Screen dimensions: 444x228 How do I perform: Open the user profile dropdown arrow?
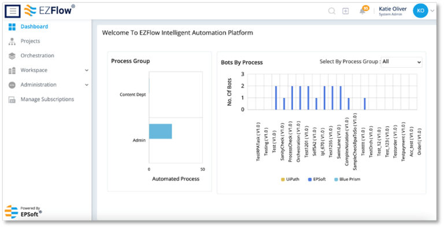(x=432, y=11)
